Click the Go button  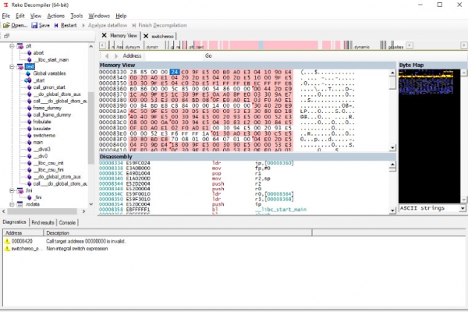click(208, 56)
